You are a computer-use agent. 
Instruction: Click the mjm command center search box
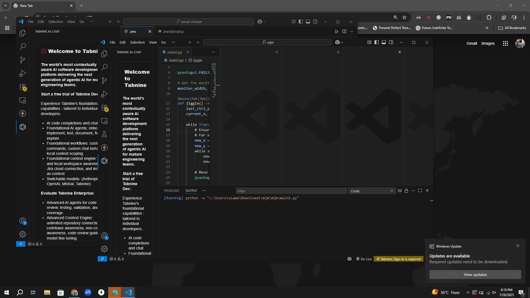click(267, 42)
